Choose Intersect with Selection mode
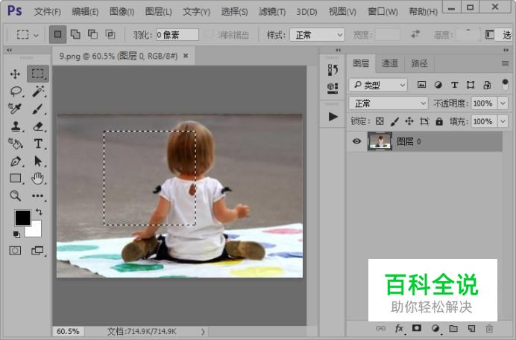 110,34
